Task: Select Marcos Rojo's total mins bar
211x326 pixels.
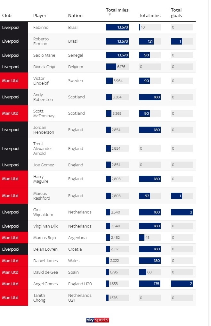Action: pos(142,238)
